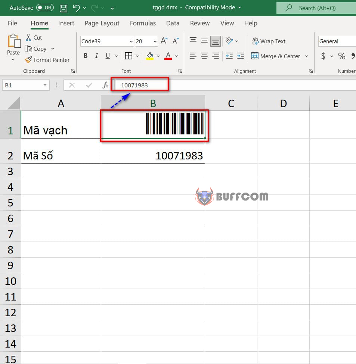
Task: Switch to the Formulas tab
Action: [x=143, y=23]
